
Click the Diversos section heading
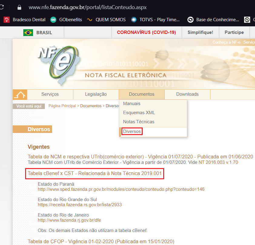[x=39, y=129]
